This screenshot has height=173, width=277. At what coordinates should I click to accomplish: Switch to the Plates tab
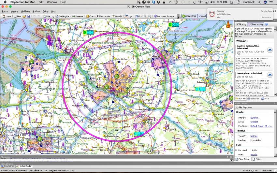click(x=257, y=159)
